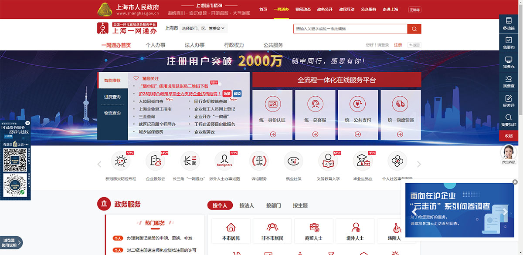Click the 诉讼服务 scales icon

click(x=258, y=161)
